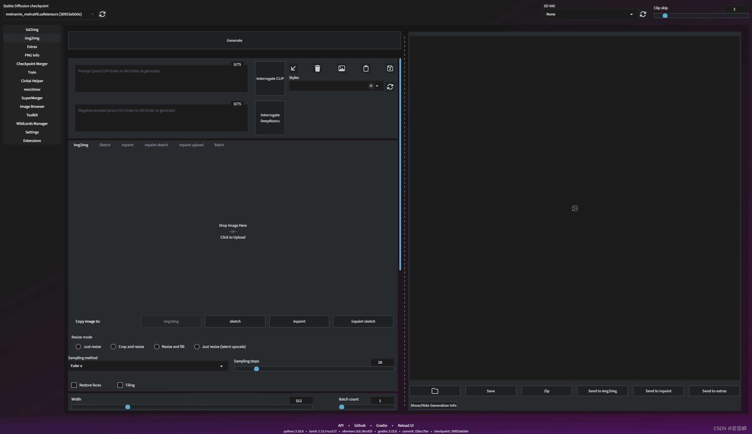This screenshot has width=752, height=434.
Task: Enable Tiling checkbox
Action: point(120,385)
